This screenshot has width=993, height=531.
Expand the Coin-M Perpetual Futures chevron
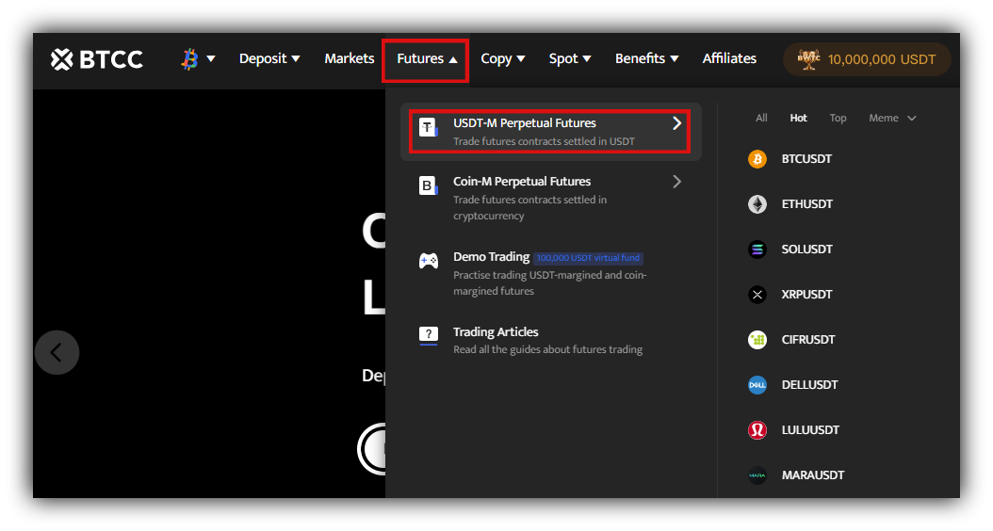click(x=677, y=182)
